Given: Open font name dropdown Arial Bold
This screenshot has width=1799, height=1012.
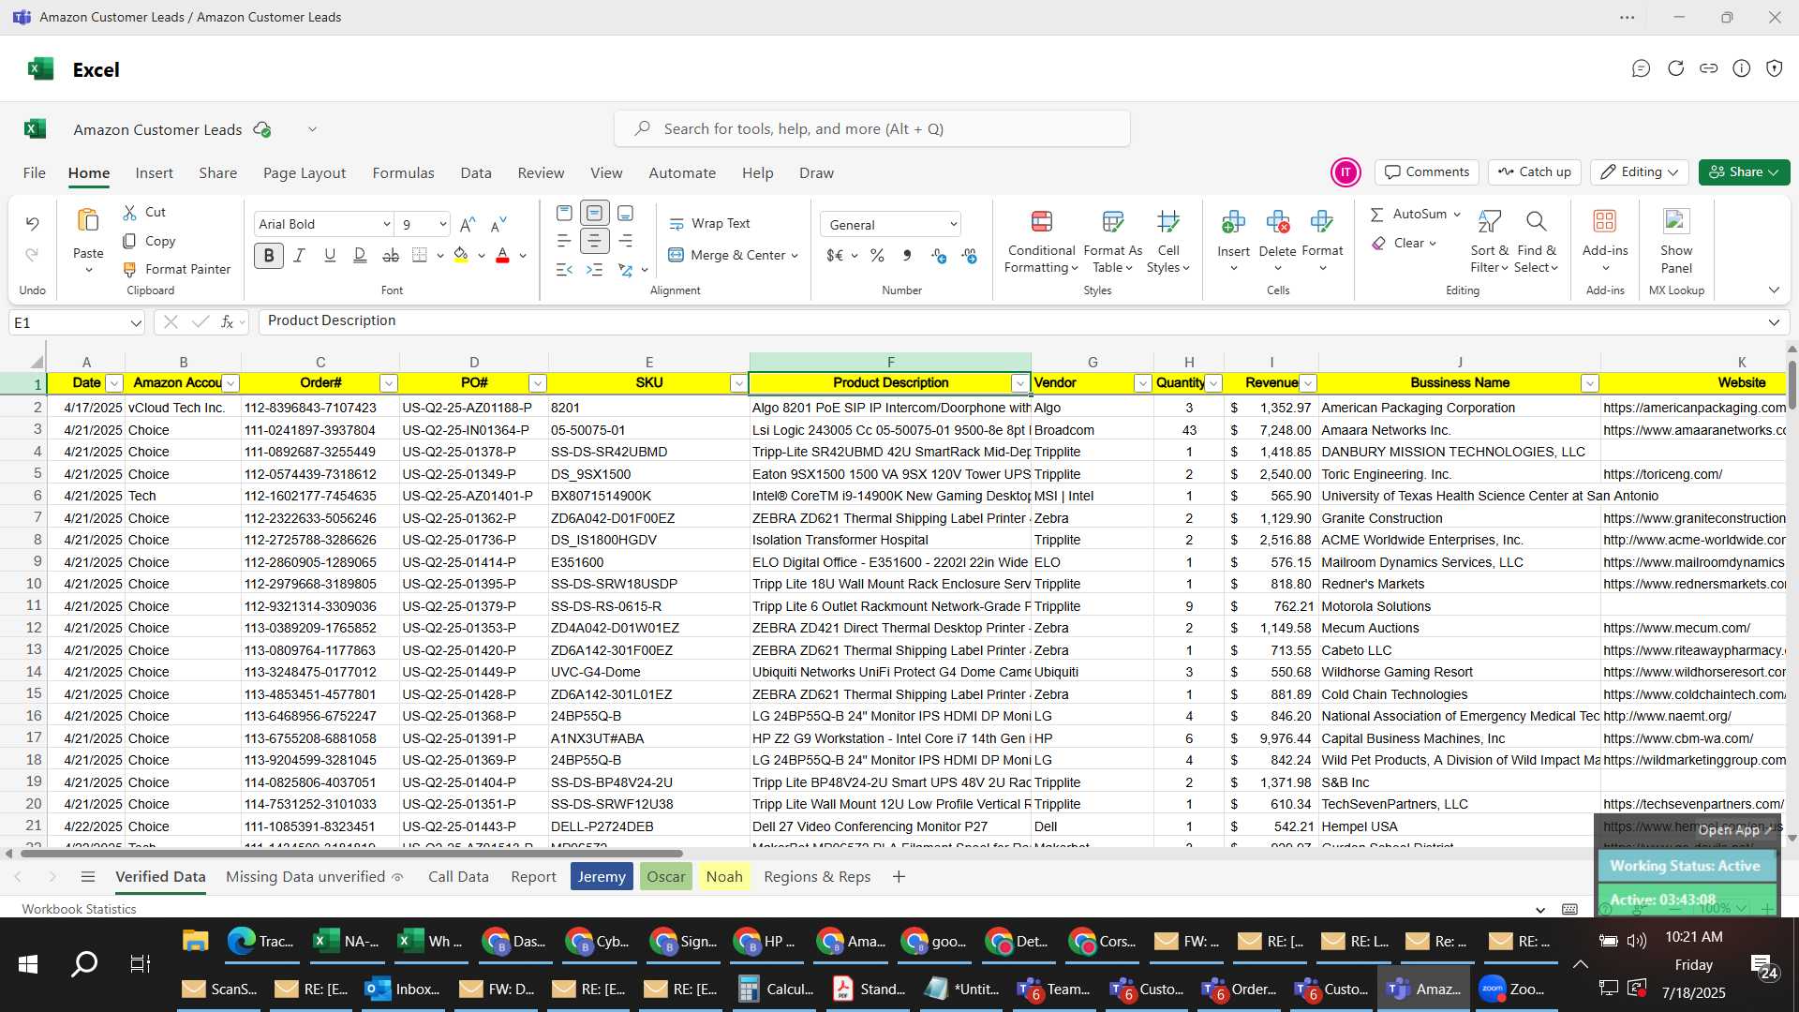Looking at the screenshot, I should 386,224.
